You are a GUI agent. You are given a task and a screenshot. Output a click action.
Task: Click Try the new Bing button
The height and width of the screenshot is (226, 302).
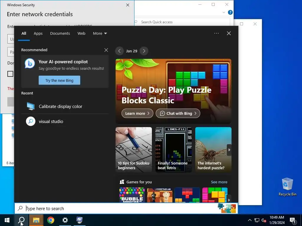(x=59, y=80)
